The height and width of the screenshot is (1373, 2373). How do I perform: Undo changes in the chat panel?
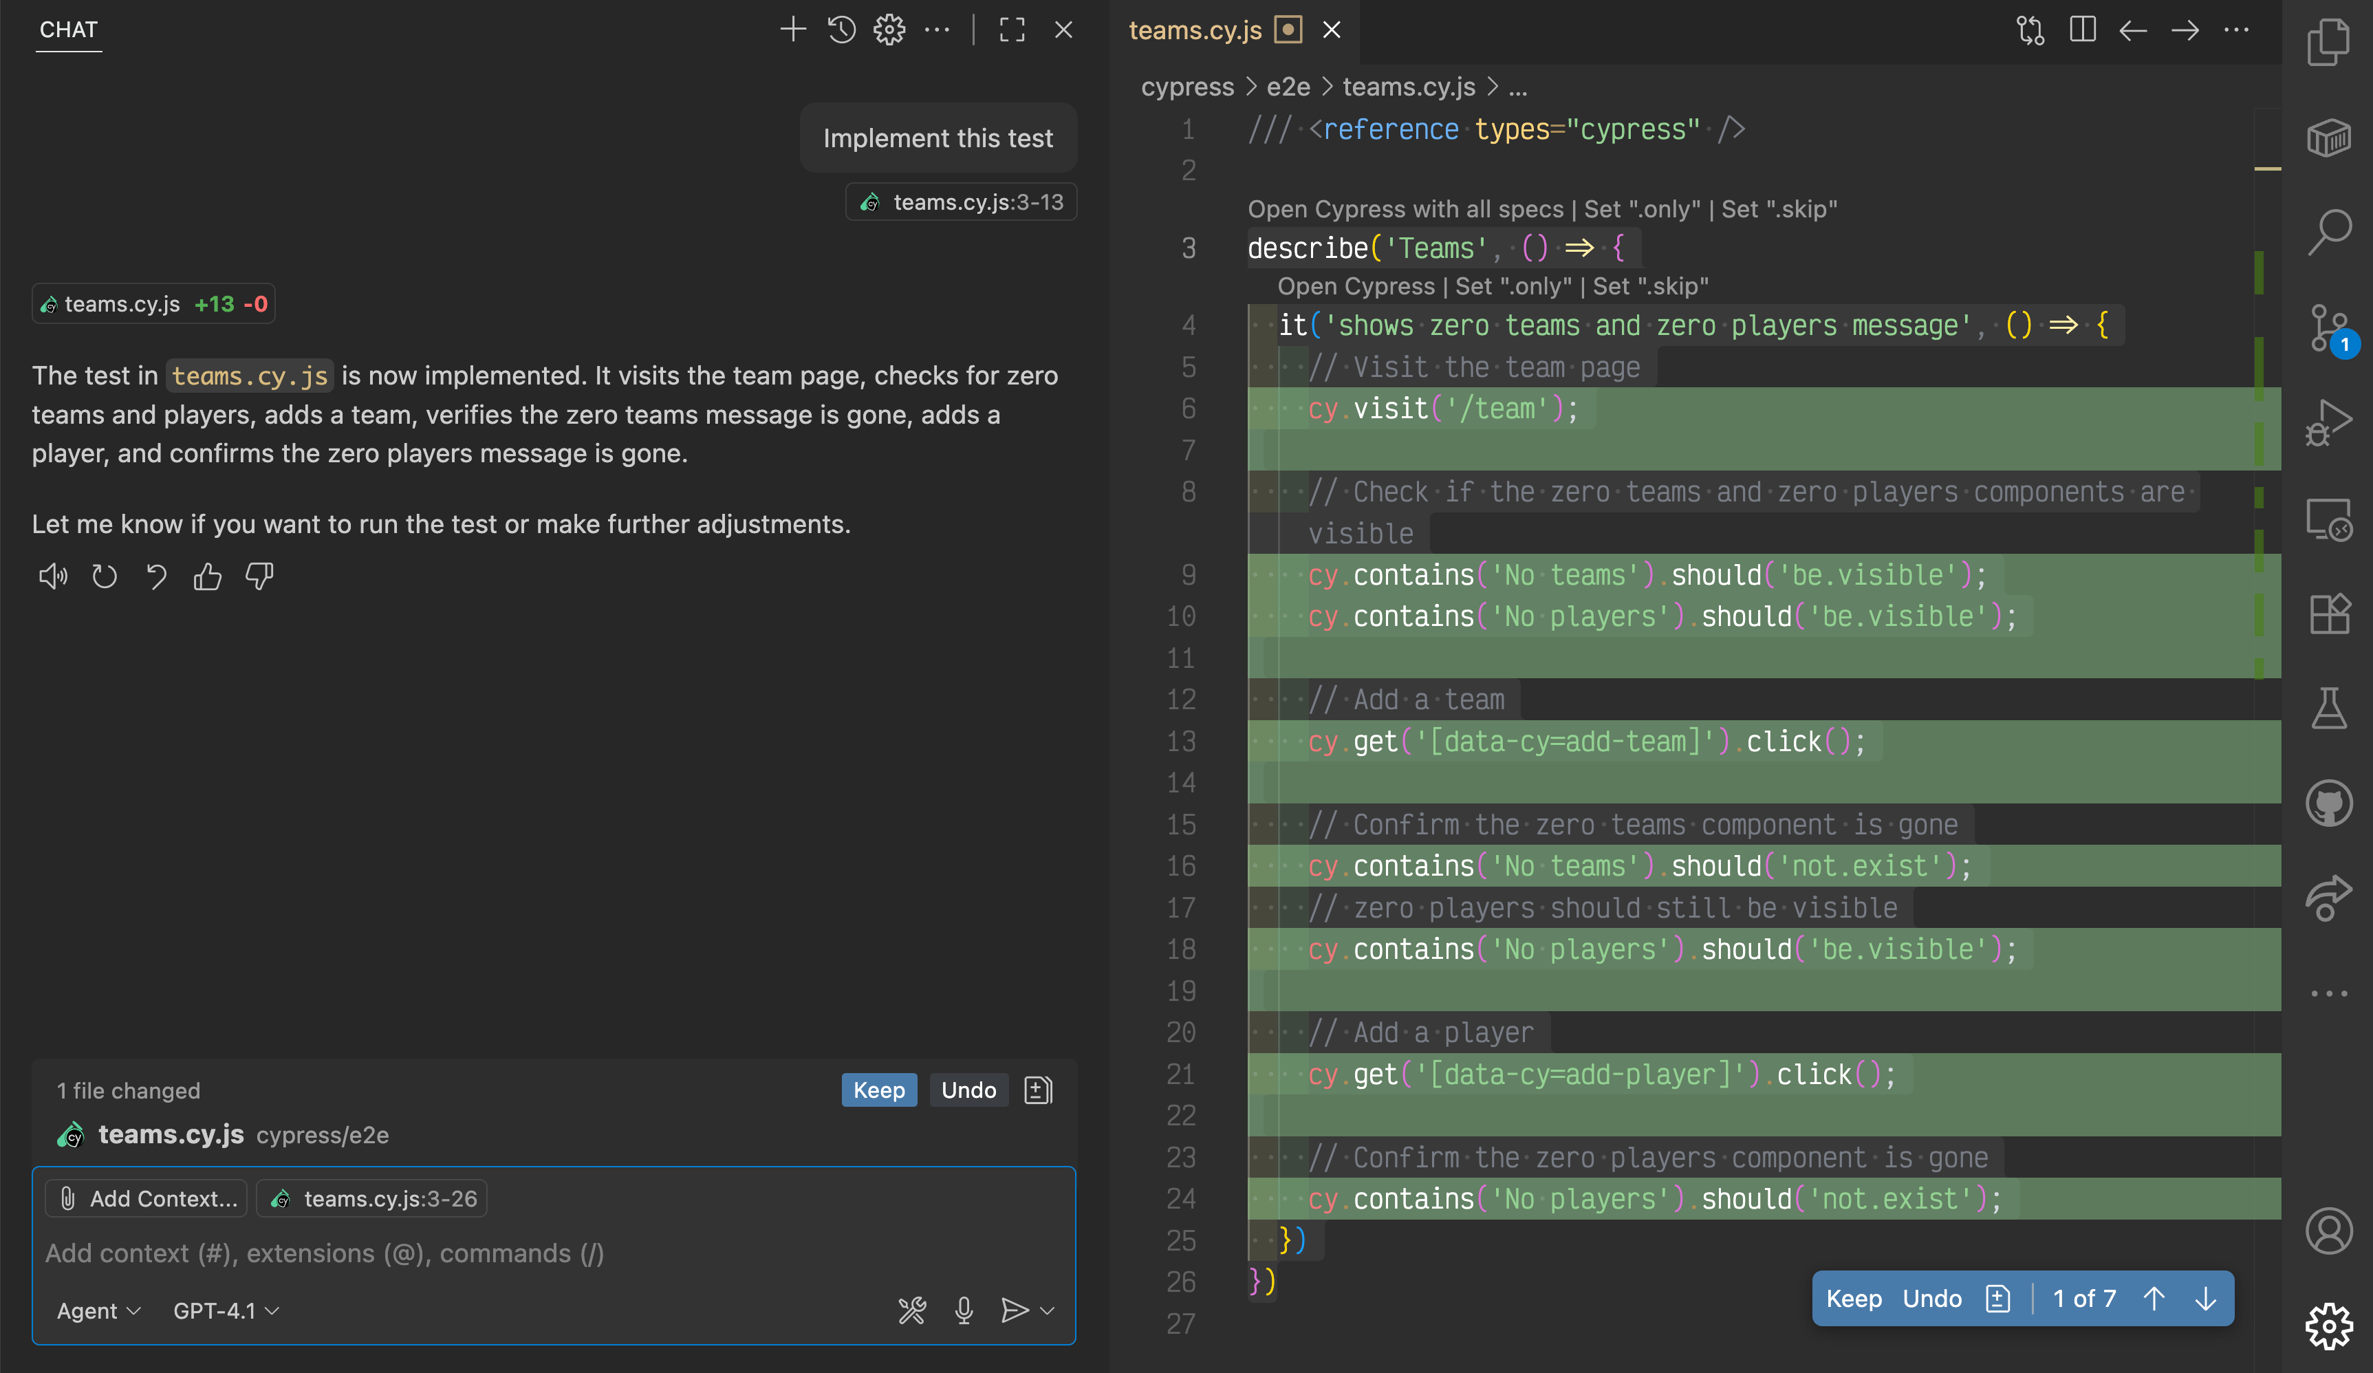pos(968,1090)
